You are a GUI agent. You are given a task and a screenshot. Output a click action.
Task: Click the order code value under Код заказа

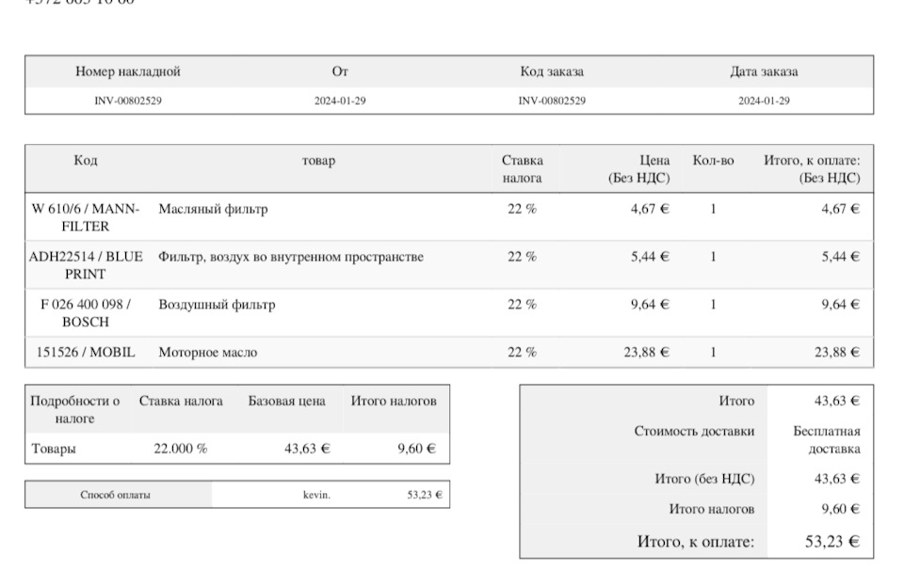552,101
